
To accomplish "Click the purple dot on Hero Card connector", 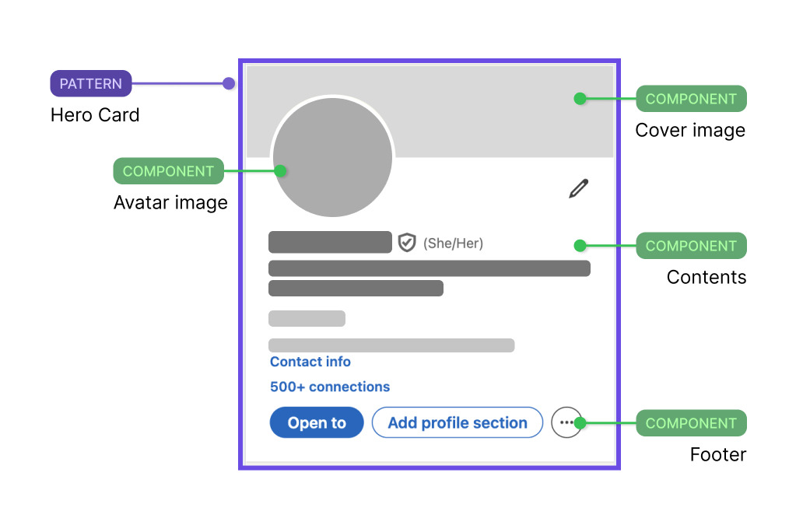I will tap(228, 83).
